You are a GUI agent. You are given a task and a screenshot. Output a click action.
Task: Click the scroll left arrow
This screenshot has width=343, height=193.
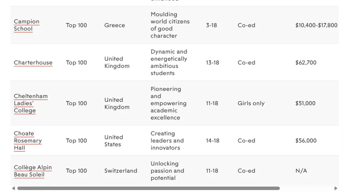(x=13, y=188)
